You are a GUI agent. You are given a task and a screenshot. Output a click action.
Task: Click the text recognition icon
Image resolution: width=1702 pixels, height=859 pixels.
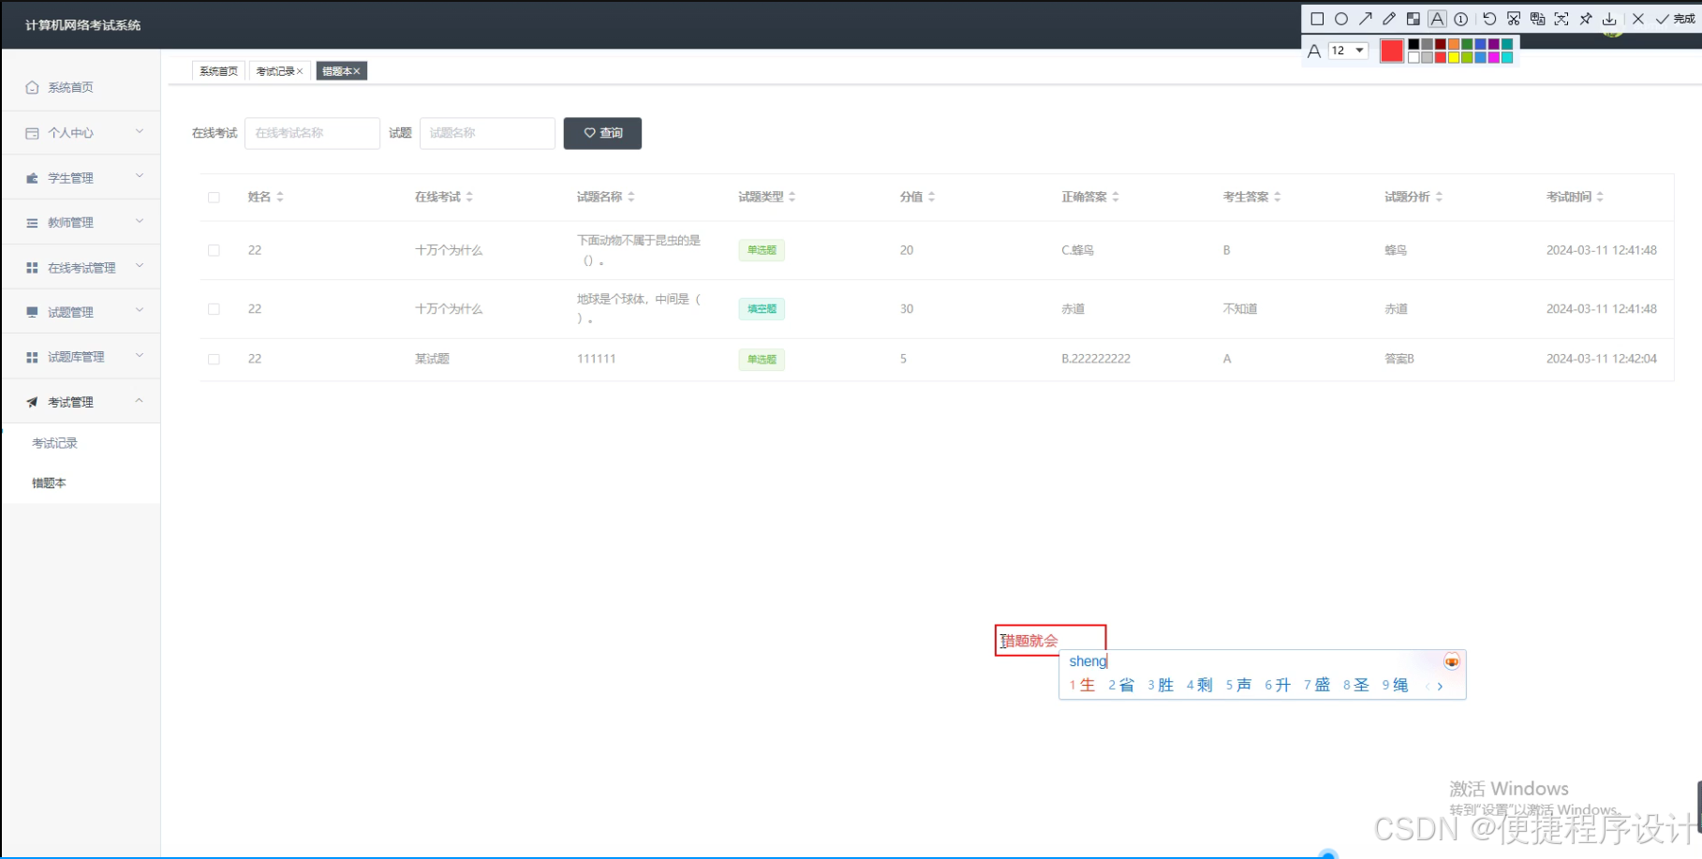pyautogui.click(x=1561, y=19)
